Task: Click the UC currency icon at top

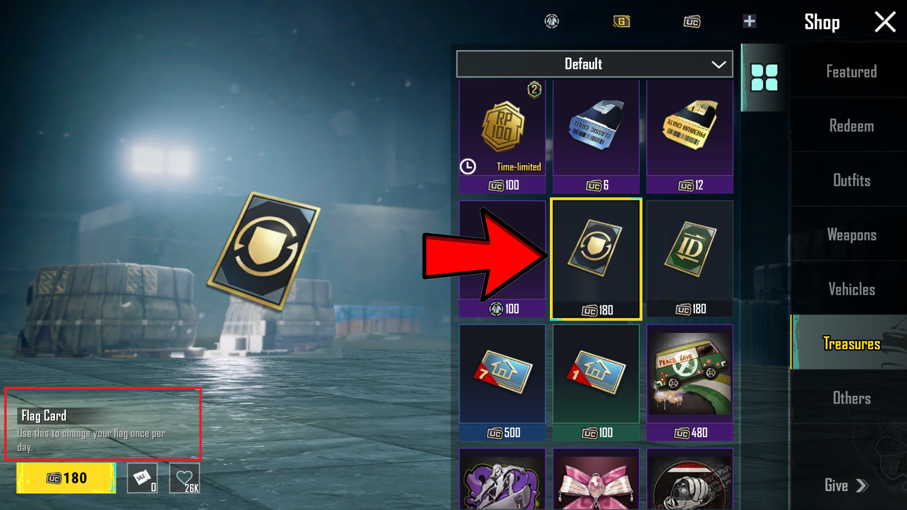Action: pyautogui.click(x=692, y=22)
